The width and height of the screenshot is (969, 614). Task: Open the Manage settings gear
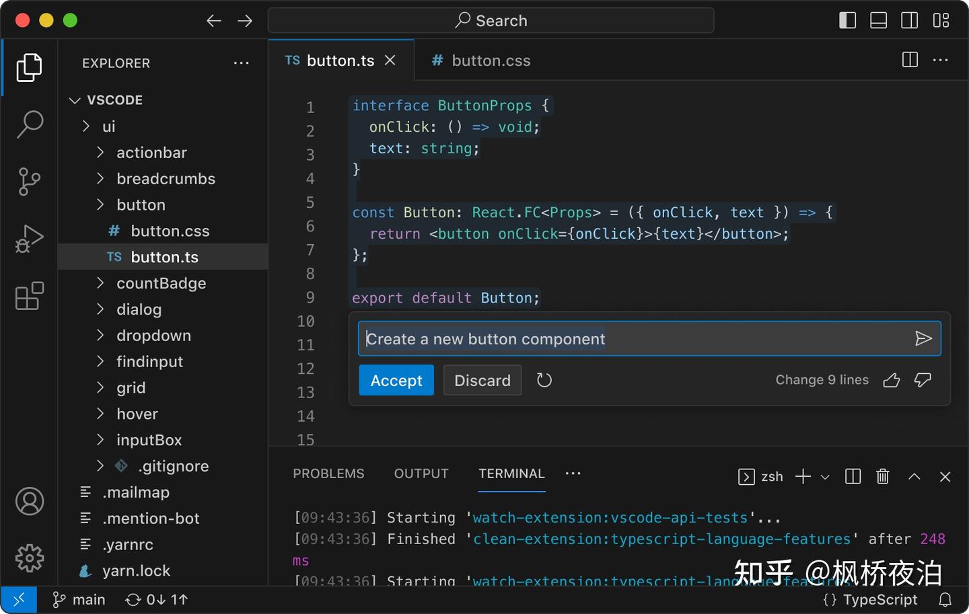click(x=29, y=558)
